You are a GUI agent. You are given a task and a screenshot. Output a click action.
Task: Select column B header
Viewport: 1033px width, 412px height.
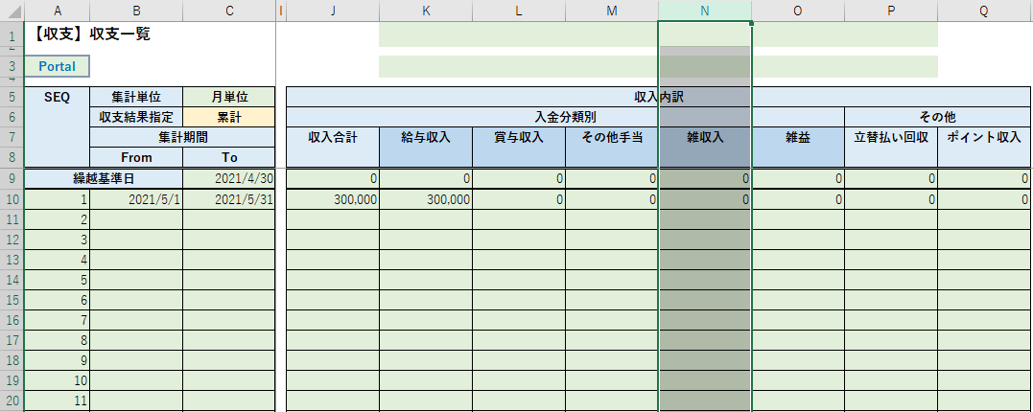[136, 10]
